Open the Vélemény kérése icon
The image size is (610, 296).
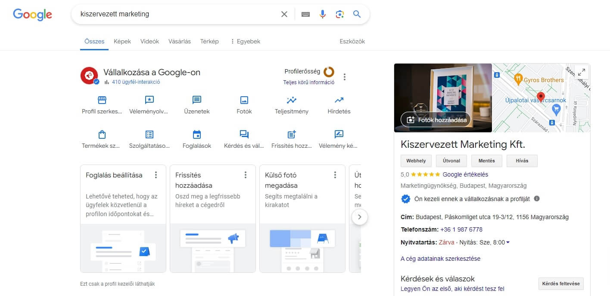(x=339, y=134)
